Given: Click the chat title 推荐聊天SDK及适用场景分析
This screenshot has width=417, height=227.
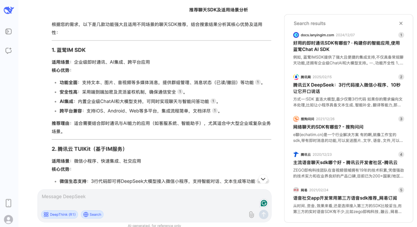Looking at the screenshot, I should [x=218, y=10].
